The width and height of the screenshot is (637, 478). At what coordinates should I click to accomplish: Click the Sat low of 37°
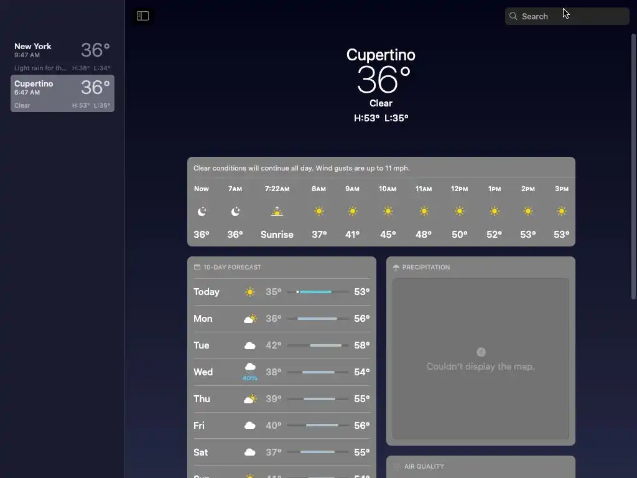point(274,452)
